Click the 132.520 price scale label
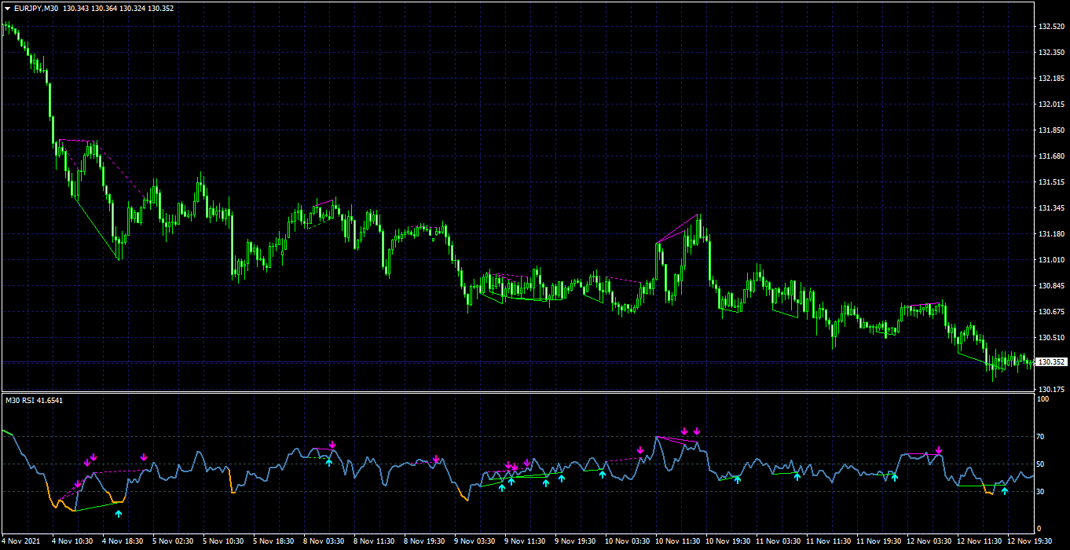Screen dimensions: 1070x550 (x=1050, y=27)
